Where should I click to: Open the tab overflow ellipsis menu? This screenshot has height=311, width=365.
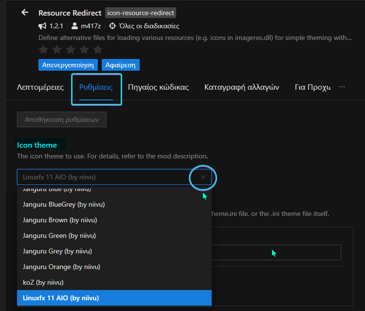pyautogui.click(x=342, y=87)
